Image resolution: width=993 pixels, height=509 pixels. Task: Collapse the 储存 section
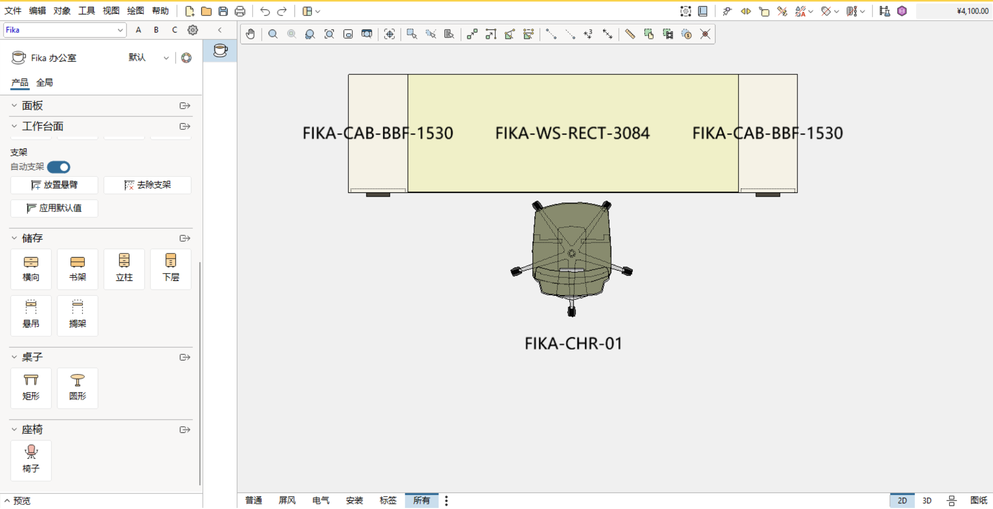coord(14,238)
